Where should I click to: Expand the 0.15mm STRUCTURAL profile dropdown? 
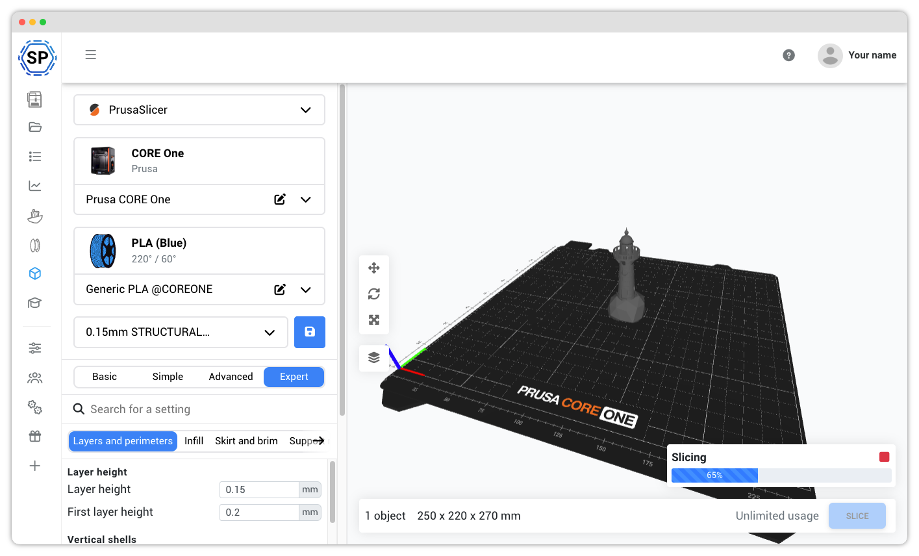(270, 332)
